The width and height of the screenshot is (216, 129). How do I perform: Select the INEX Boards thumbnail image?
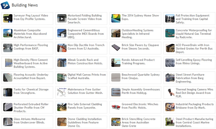tap(62, 33)
